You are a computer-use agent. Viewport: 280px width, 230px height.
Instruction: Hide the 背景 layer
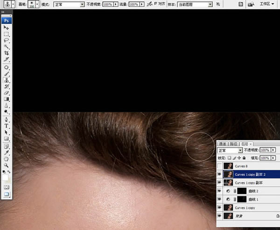[x=219, y=216]
